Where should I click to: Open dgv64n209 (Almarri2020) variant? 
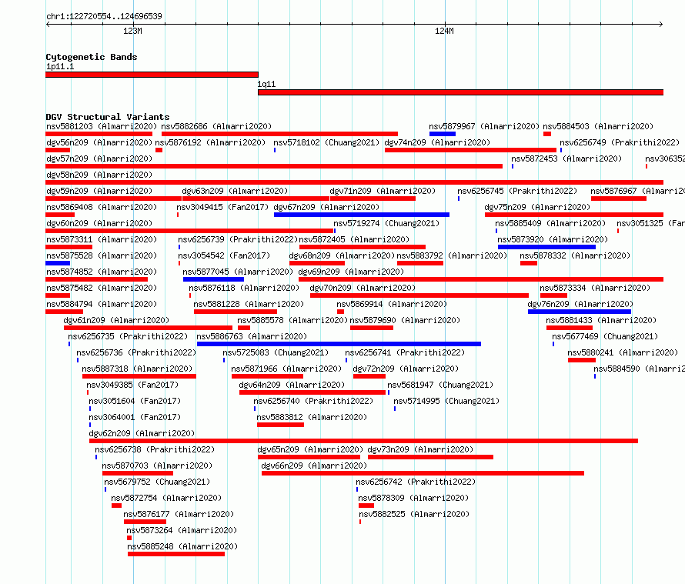(312, 392)
